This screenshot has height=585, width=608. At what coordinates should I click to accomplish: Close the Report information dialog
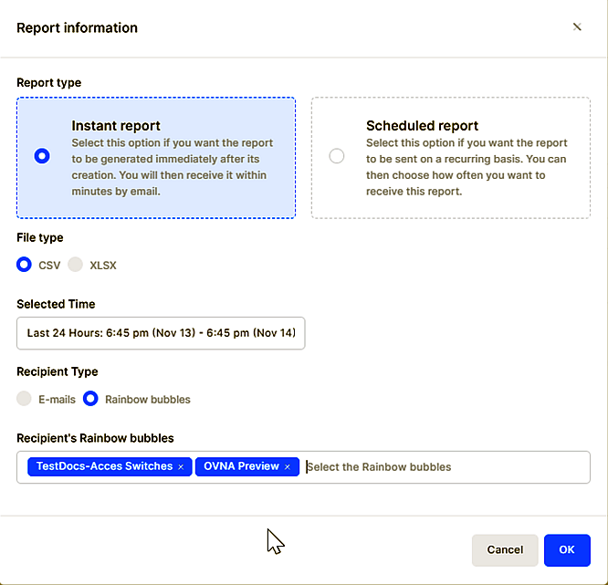click(577, 27)
